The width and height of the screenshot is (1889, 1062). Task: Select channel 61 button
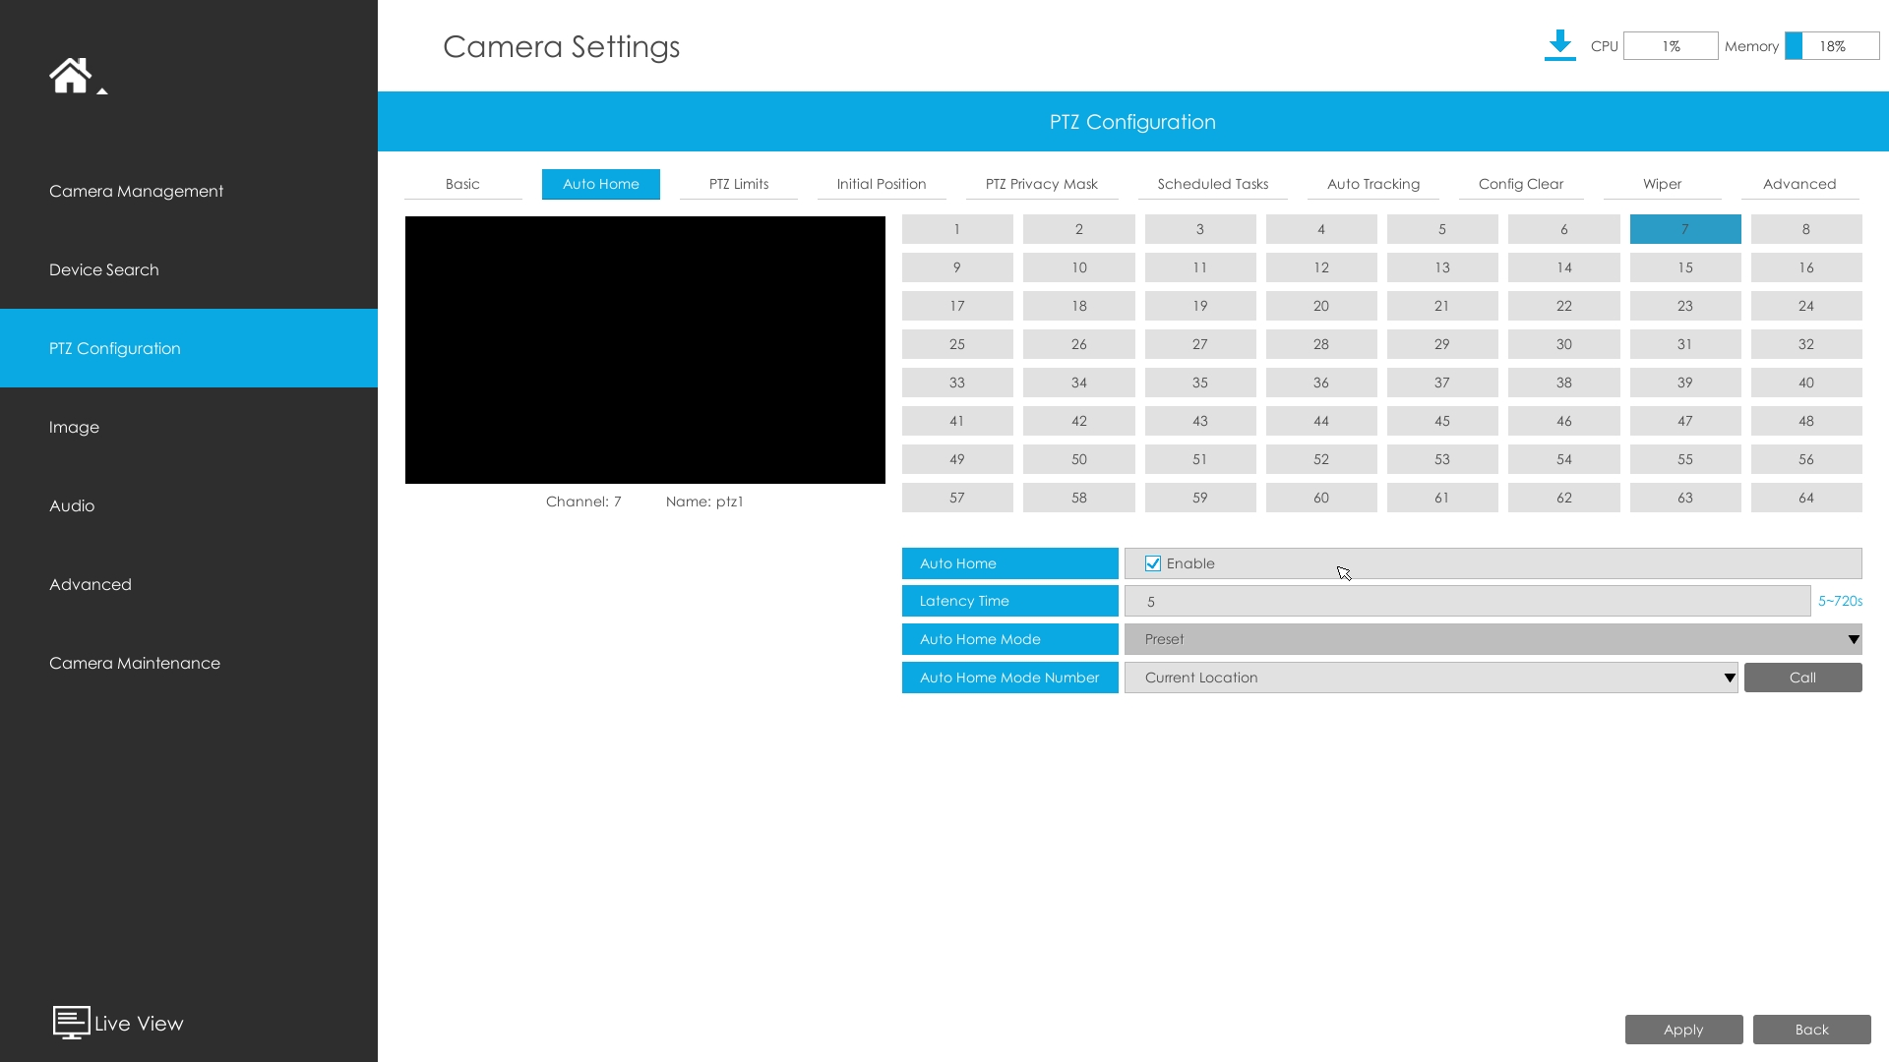click(x=1442, y=498)
